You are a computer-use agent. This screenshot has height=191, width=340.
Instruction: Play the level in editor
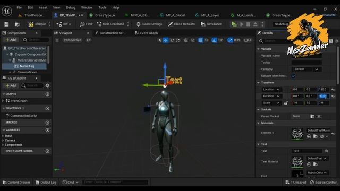234,24
